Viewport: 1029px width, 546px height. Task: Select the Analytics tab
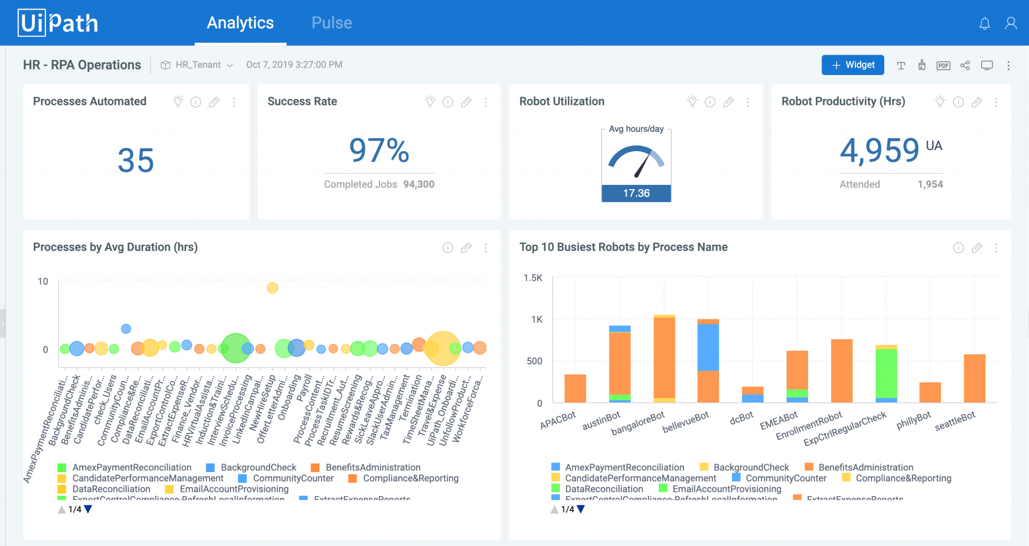[x=240, y=23]
